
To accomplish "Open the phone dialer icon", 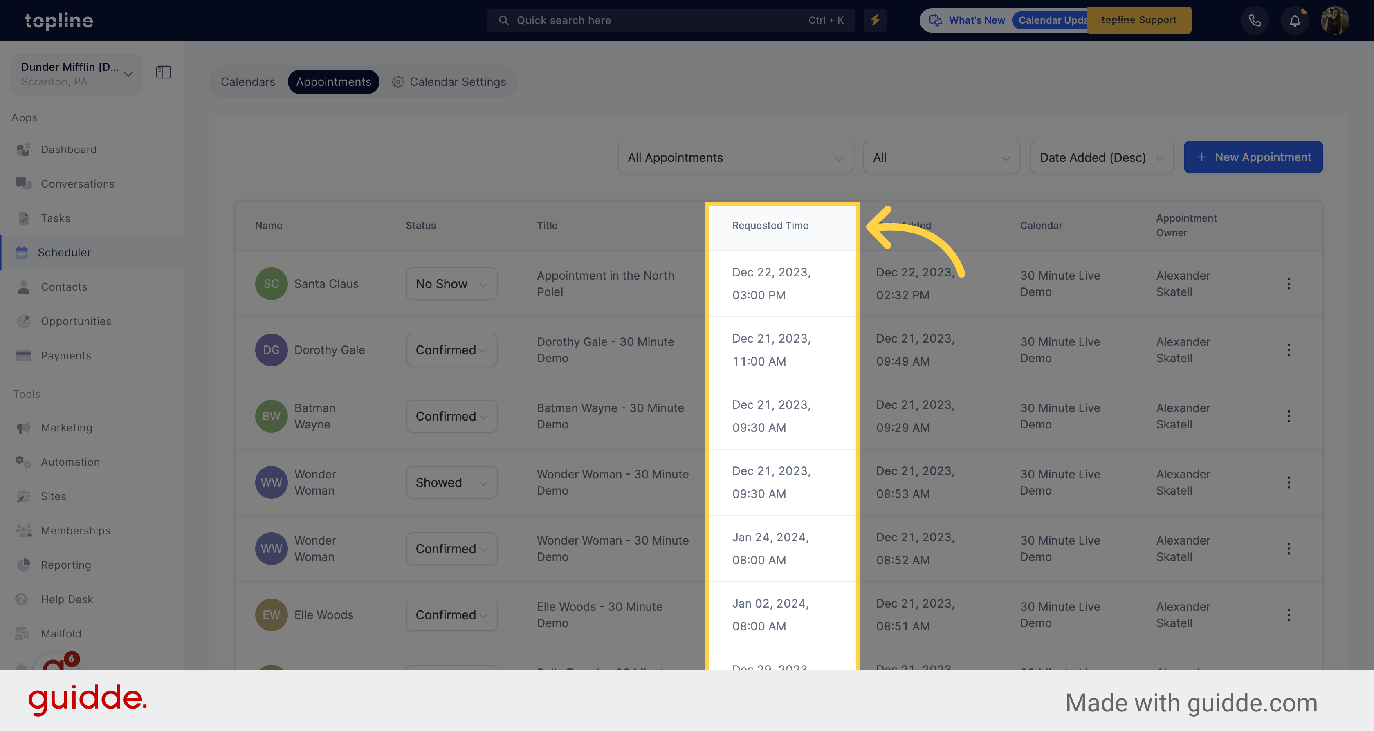I will (x=1255, y=20).
